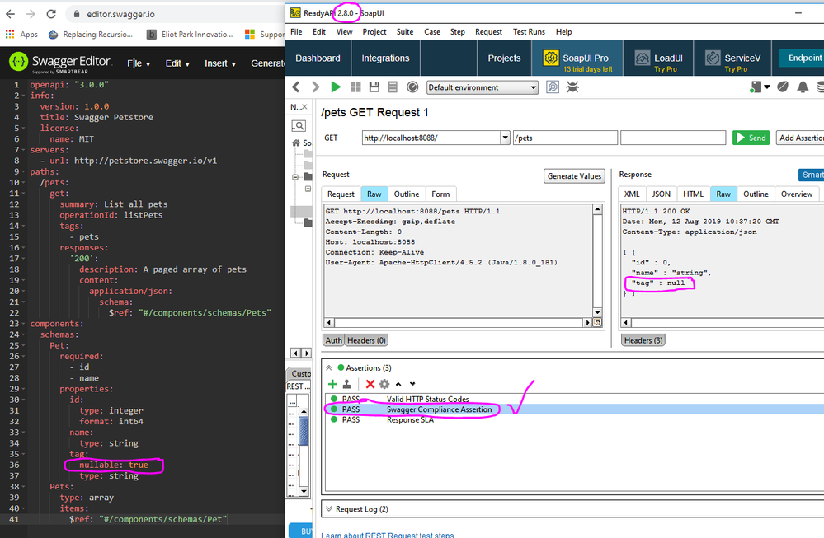Delete the selected assertion with red X
Screen dimensions: 824x538
tap(370, 384)
